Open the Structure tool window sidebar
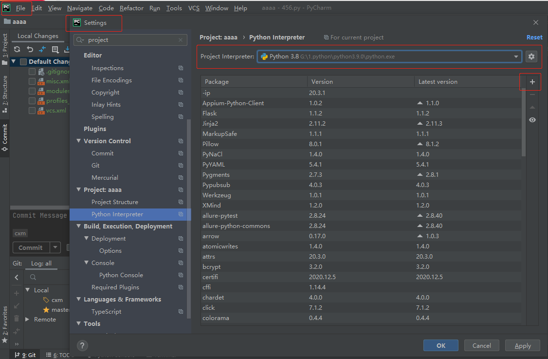 click(x=4, y=94)
